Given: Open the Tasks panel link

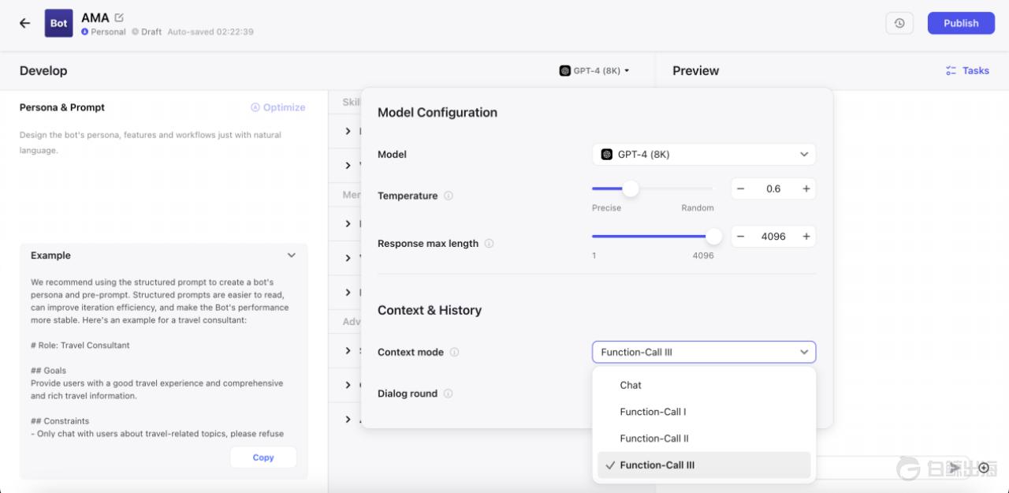Looking at the screenshot, I should pos(967,70).
